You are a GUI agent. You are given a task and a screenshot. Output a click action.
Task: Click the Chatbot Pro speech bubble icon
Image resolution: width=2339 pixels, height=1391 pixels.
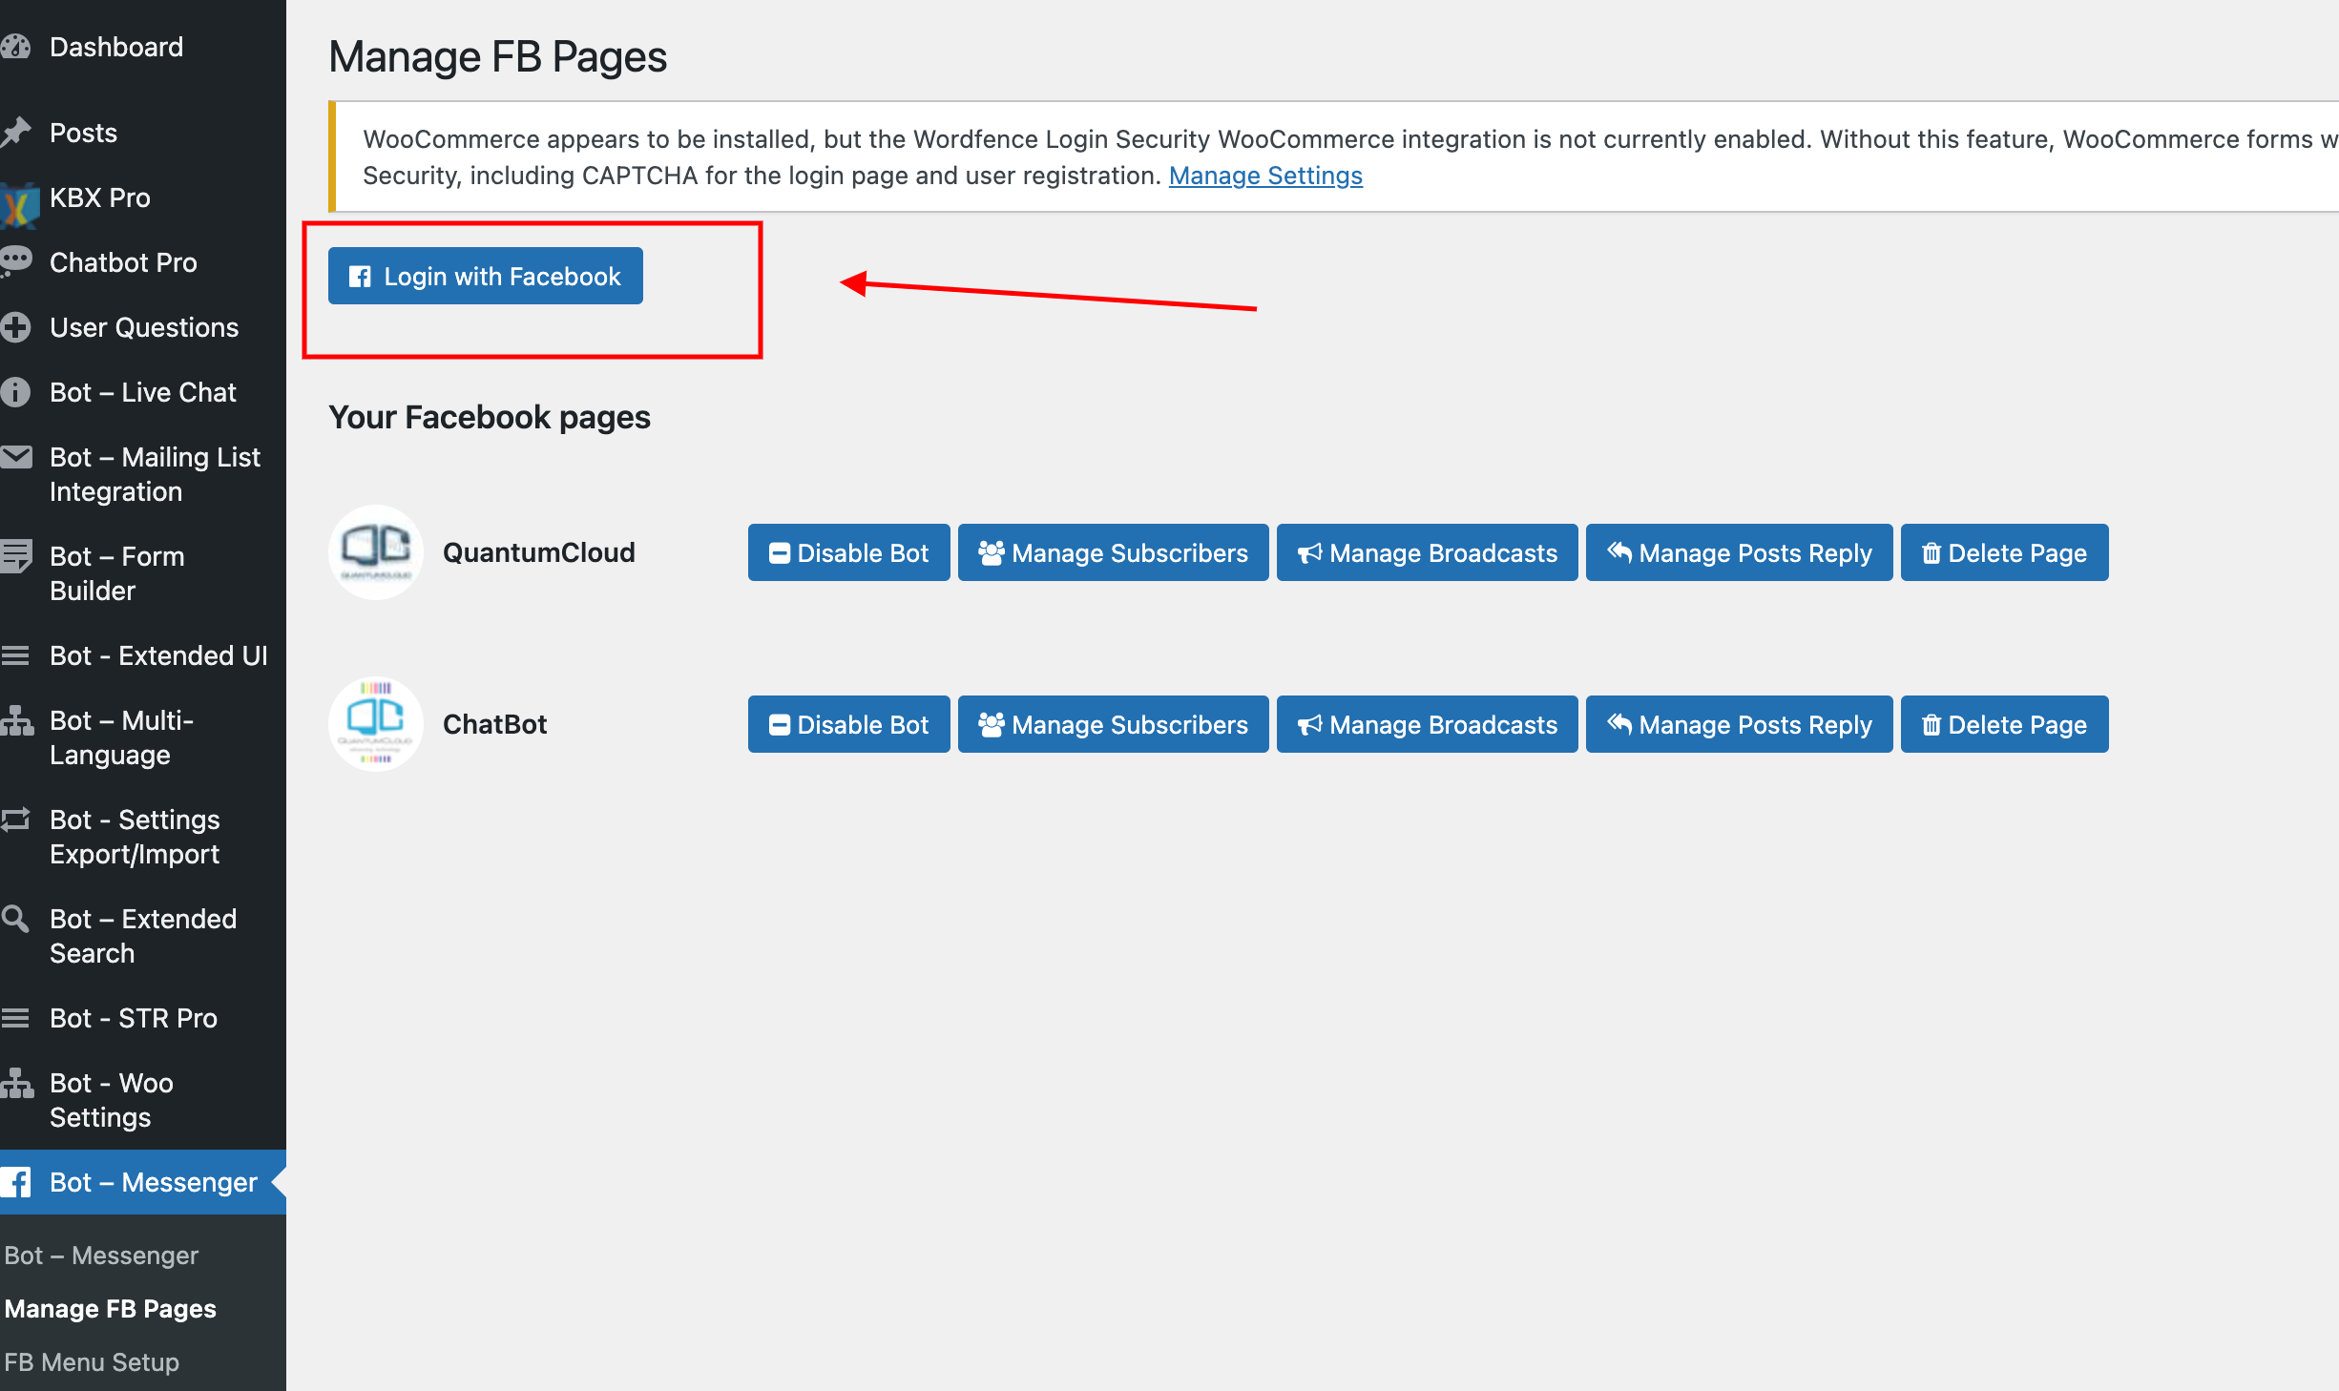(x=15, y=262)
